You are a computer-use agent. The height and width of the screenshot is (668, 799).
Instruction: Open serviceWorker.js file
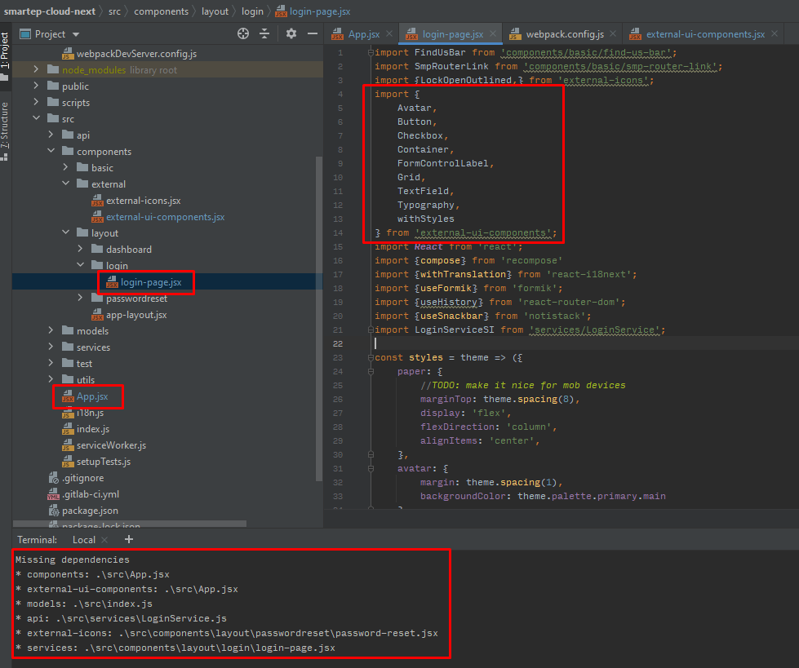111,445
